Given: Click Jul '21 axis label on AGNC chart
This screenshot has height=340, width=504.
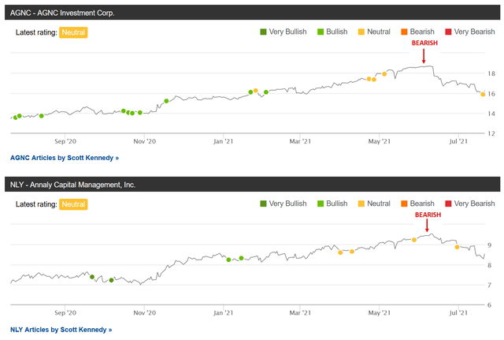Looking at the screenshot, I should click(x=458, y=141).
